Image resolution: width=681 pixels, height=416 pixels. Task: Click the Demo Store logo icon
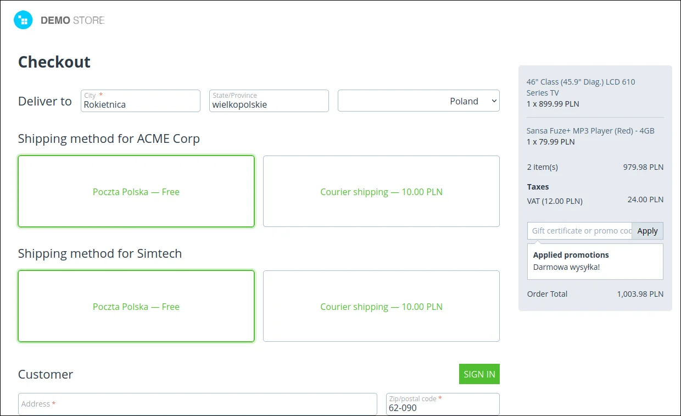pos(23,20)
